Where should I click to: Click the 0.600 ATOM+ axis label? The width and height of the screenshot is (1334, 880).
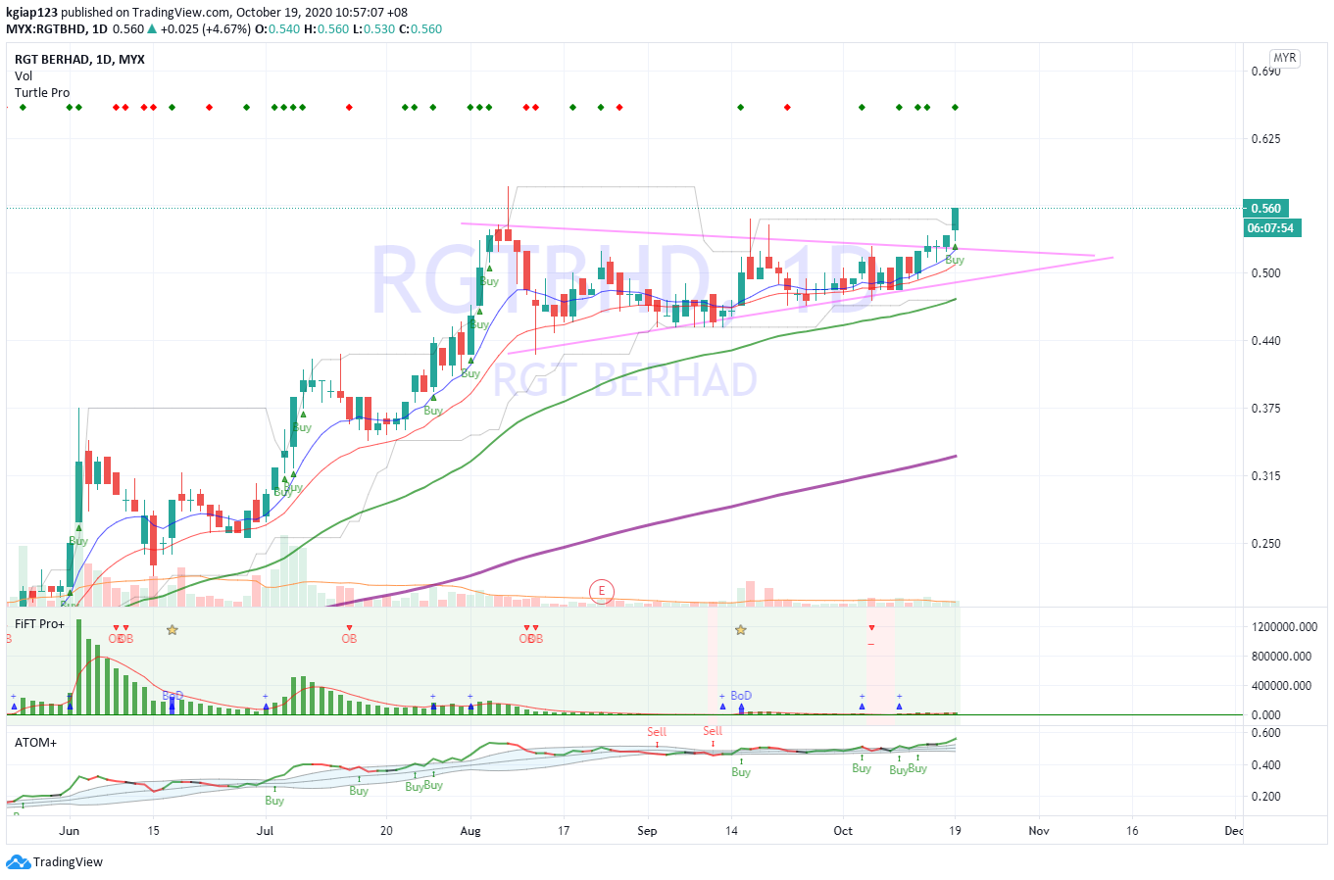[1266, 733]
